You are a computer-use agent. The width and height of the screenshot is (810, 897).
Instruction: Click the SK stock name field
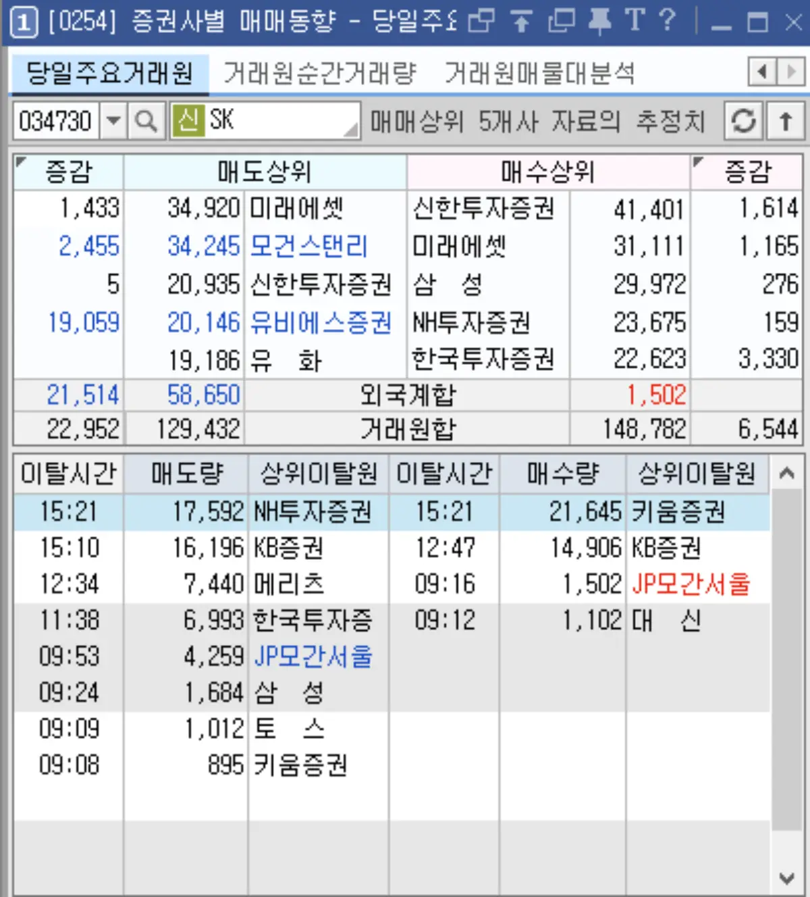tap(265, 121)
